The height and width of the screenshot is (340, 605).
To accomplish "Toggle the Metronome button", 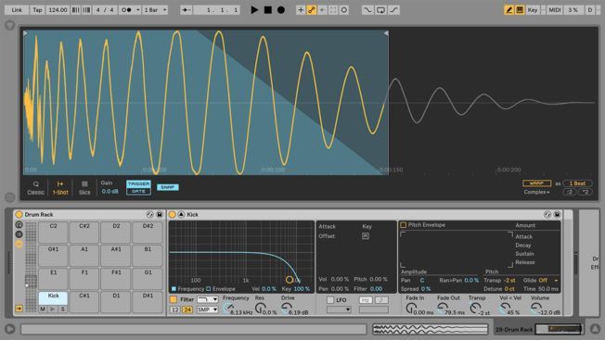I will [126, 10].
